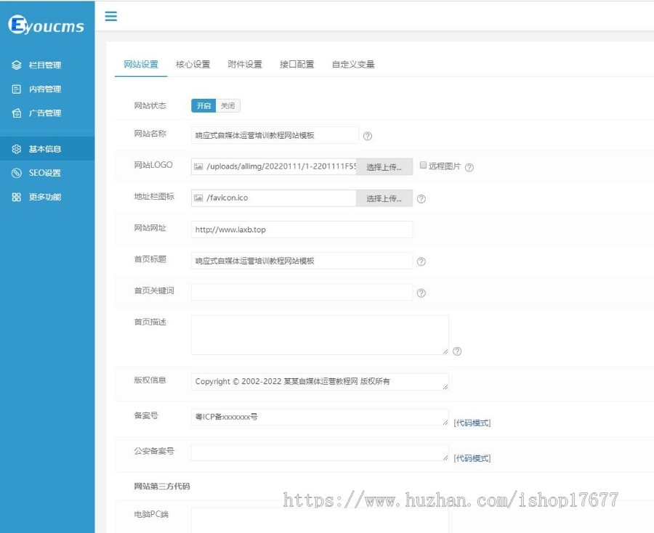Open help icon beside 首页关键词 field

click(x=421, y=293)
